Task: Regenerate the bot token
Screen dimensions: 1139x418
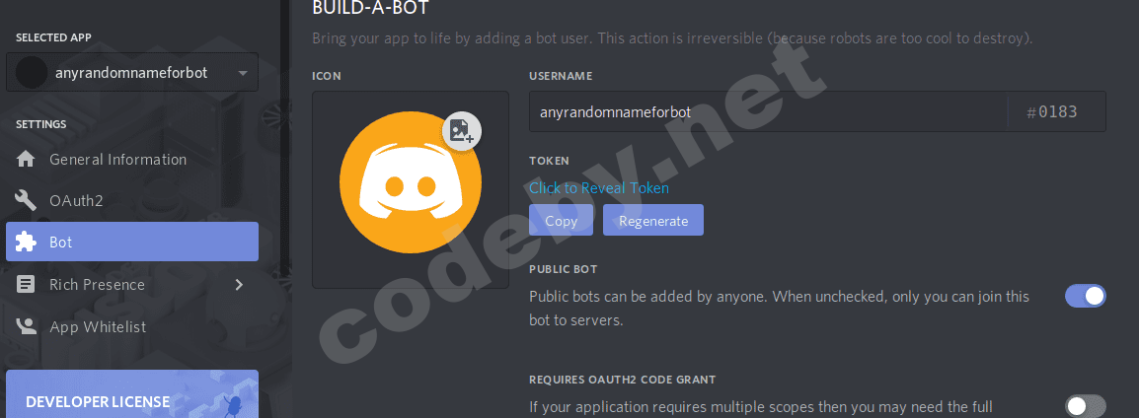Action: (x=653, y=220)
